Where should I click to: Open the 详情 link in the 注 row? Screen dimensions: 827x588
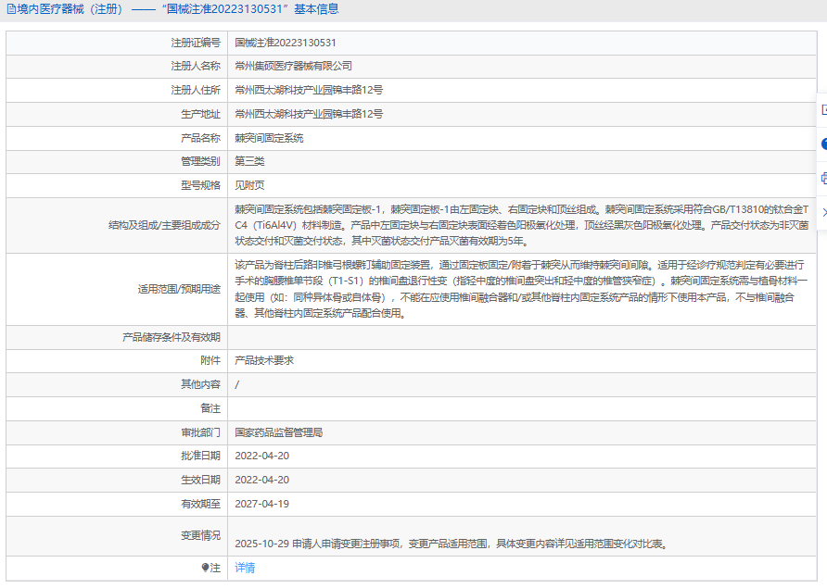[x=245, y=568]
